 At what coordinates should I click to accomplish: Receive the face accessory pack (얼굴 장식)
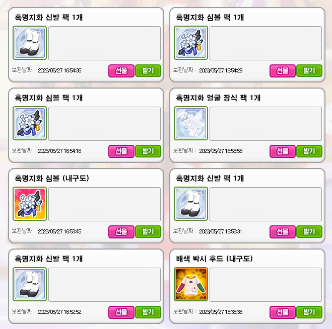coord(309,151)
